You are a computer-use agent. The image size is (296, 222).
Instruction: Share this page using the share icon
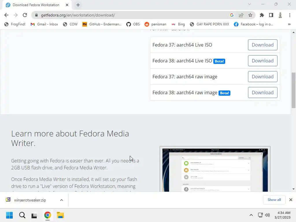coord(241,15)
